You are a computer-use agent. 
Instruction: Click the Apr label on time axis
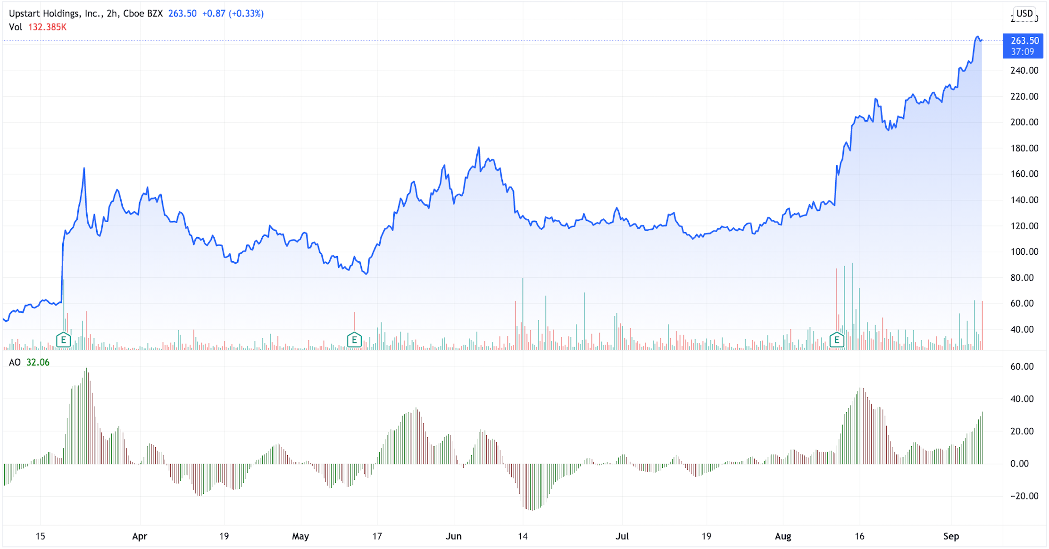tap(140, 536)
